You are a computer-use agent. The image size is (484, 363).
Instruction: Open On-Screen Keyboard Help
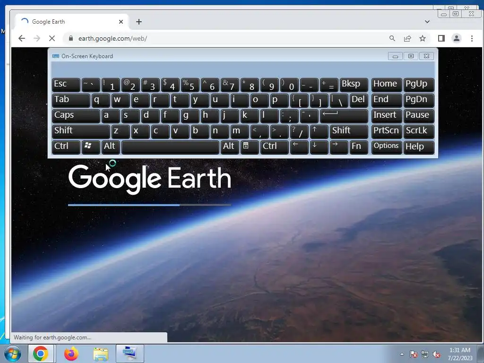point(419,147)
